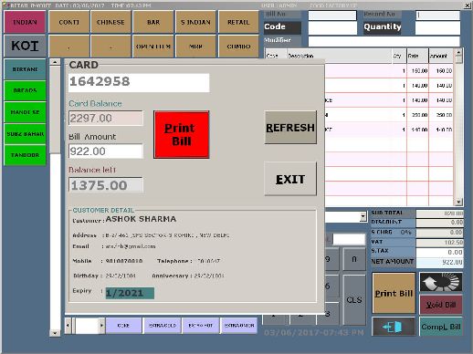This screenshot has height=354, width=473.
Task: Open the dropdown arrow beside the sub total area
Action: click(363, 216)
